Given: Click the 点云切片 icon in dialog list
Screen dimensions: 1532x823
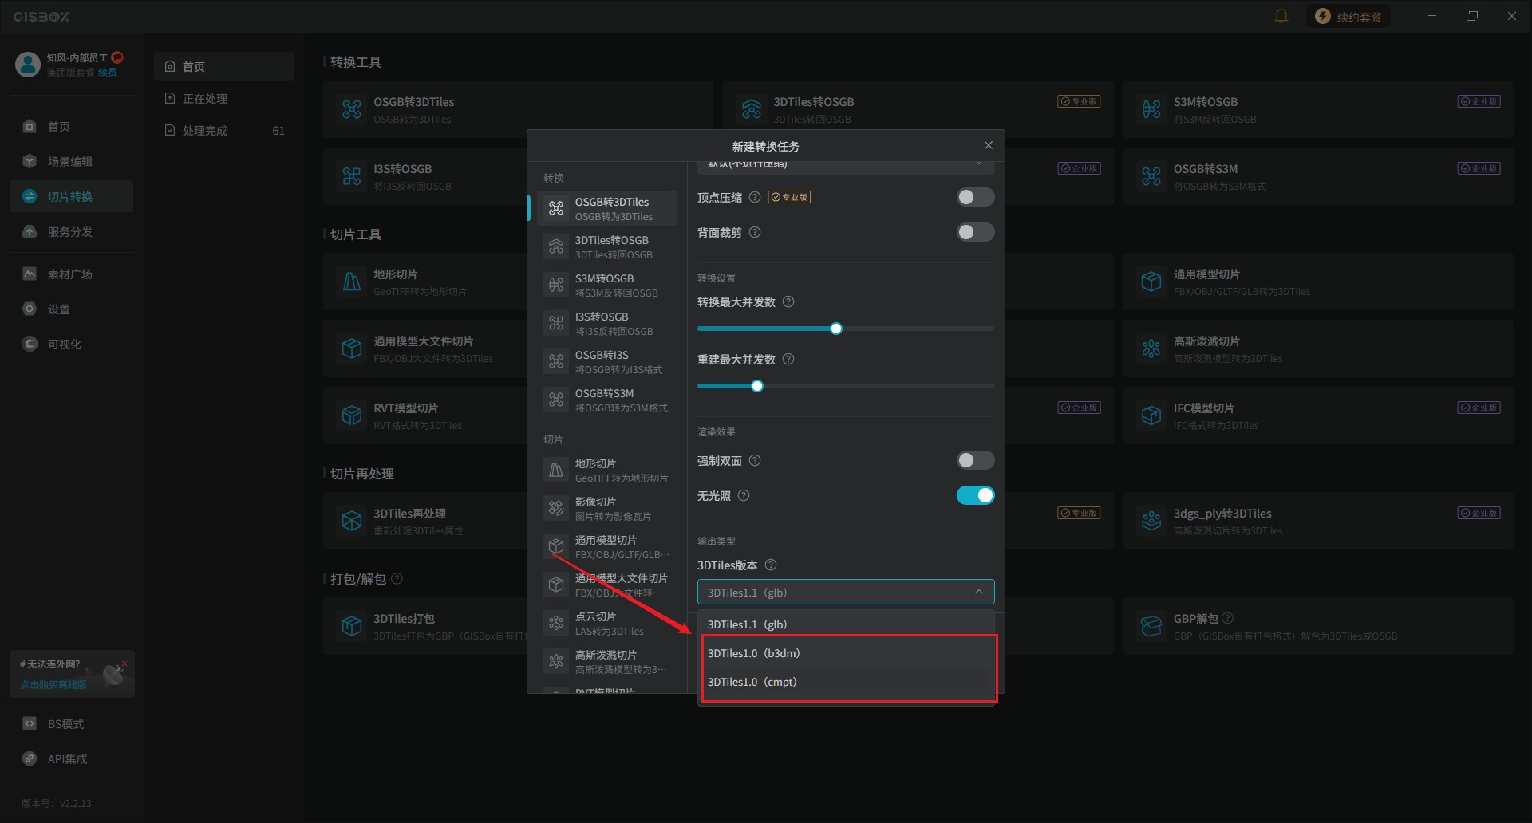Looking at the screenshot, I should point(556,624).
